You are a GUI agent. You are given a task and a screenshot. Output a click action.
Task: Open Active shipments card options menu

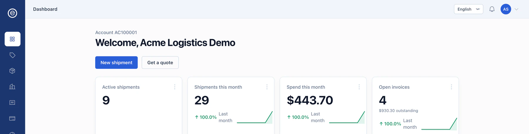tap(175, 87)
